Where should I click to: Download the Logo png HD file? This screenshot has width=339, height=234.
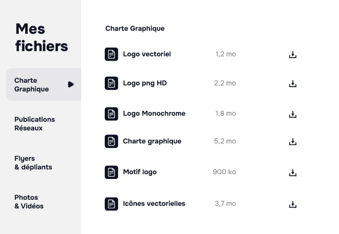[x=293, y=84]
